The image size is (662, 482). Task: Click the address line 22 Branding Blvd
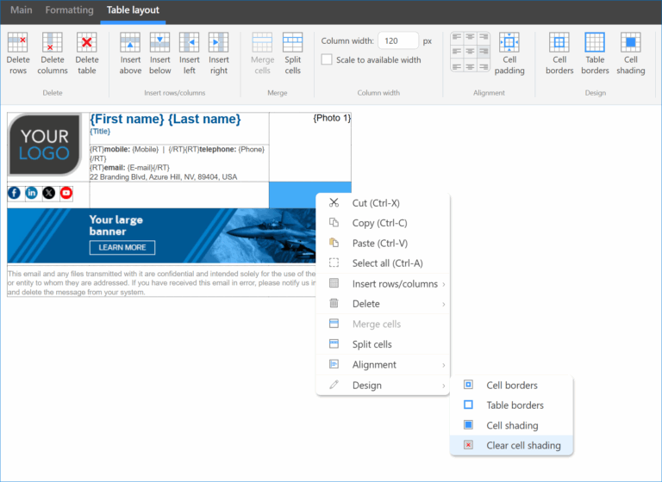tap(164, 177)
